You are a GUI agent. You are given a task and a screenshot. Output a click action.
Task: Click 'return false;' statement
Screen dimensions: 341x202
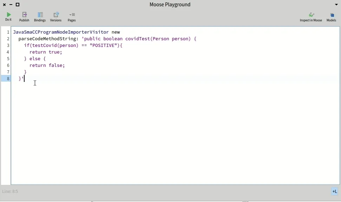(x=47, y=65)
